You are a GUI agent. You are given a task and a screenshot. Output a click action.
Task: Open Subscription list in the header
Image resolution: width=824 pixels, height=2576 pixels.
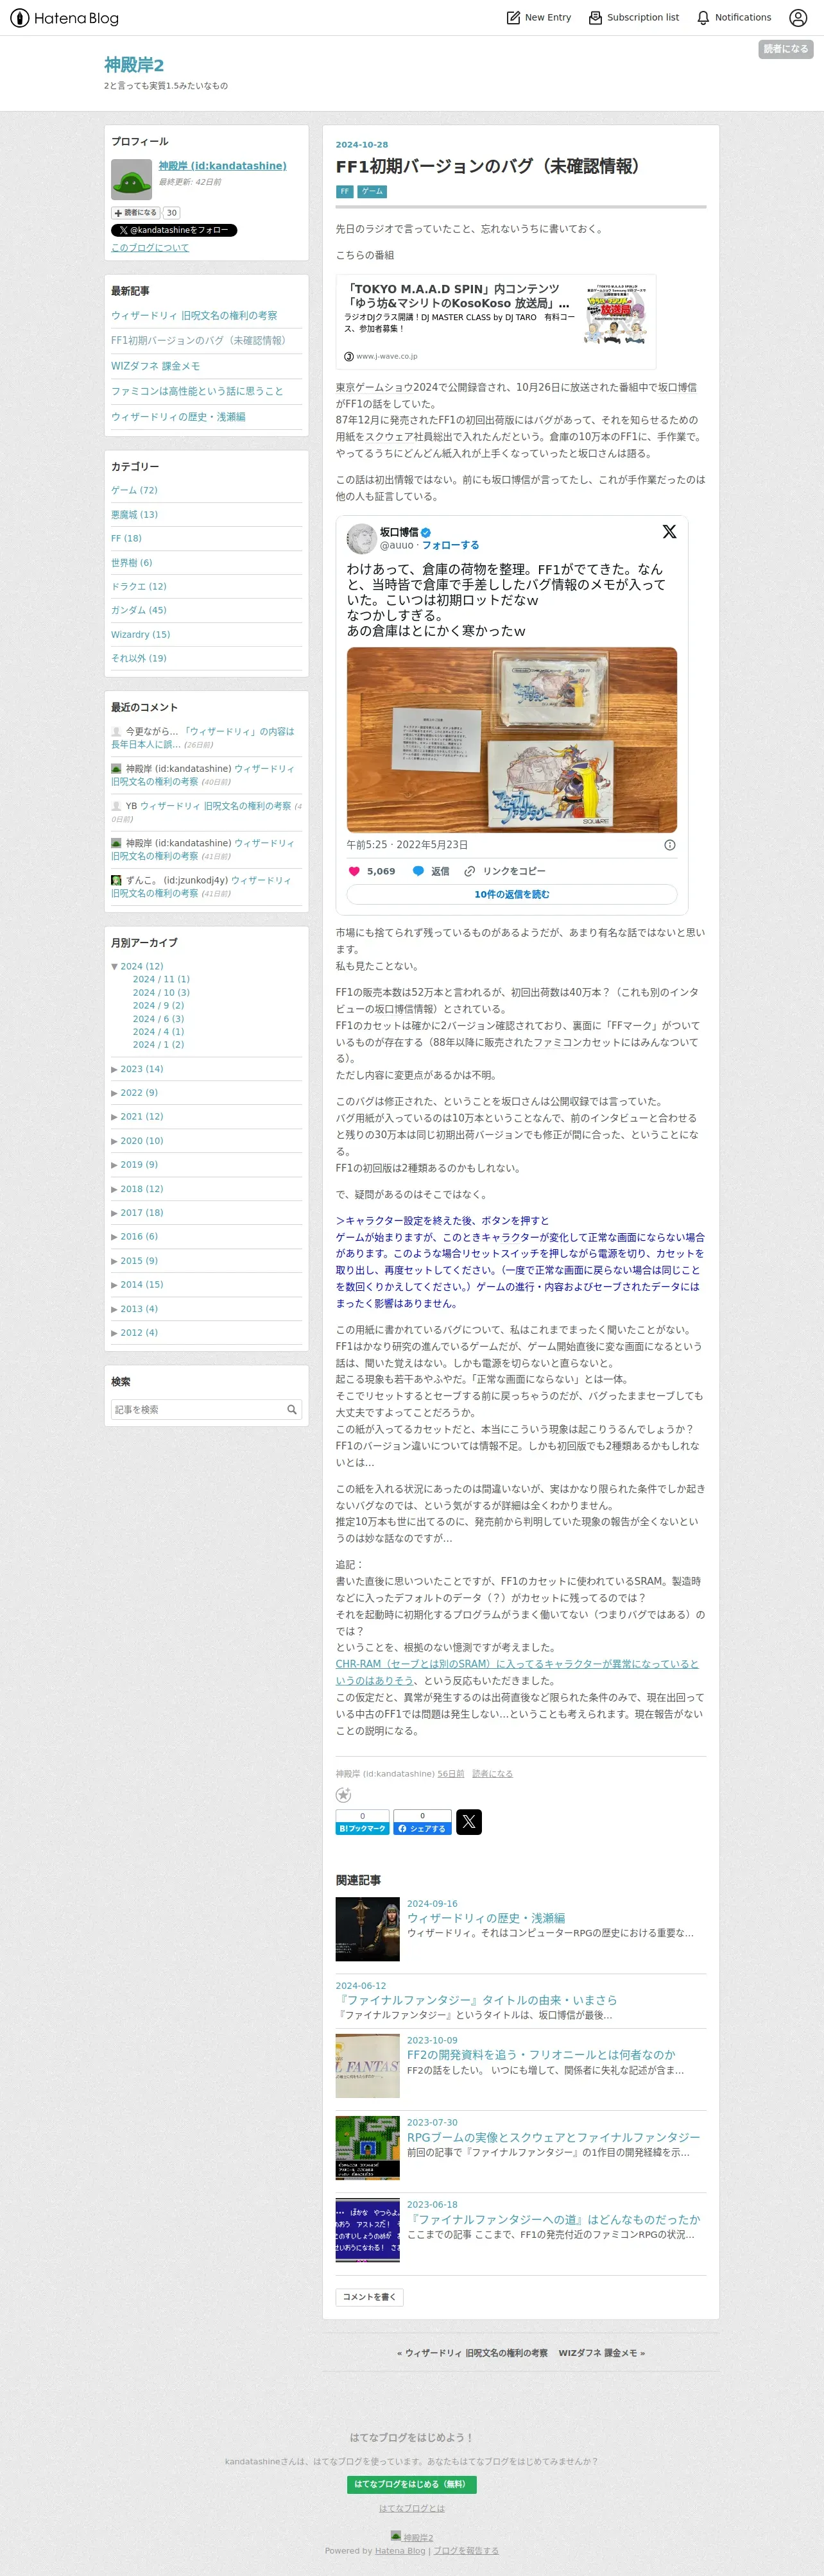pos(633,17)
